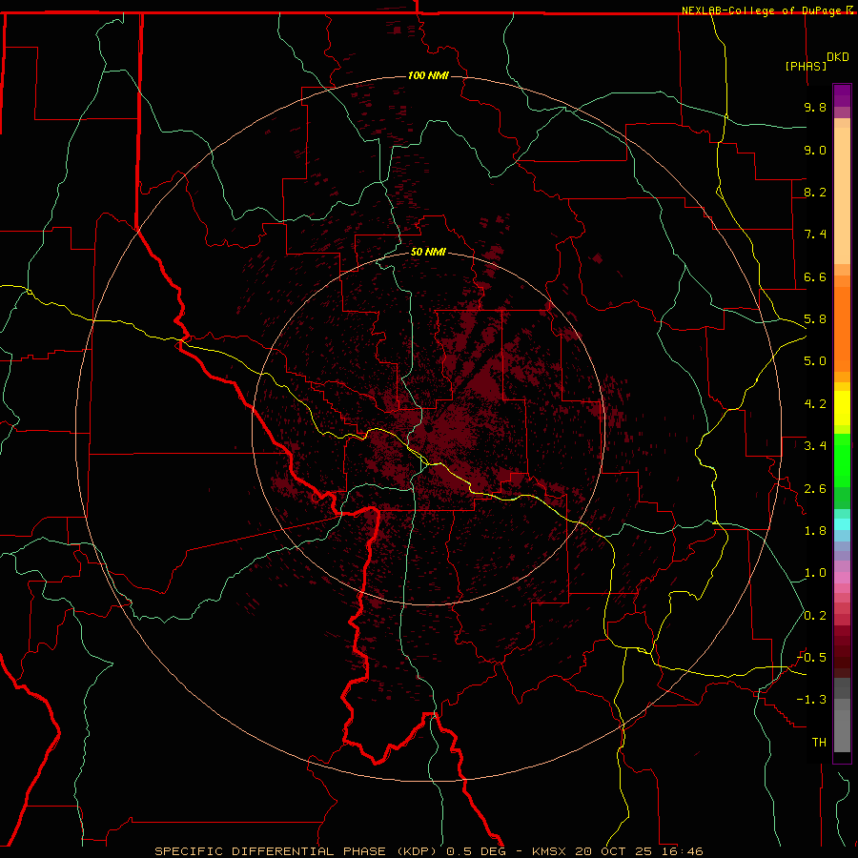Click the 9.8 scale value
This screenshot has height=858, width=858.
(815, 107)
